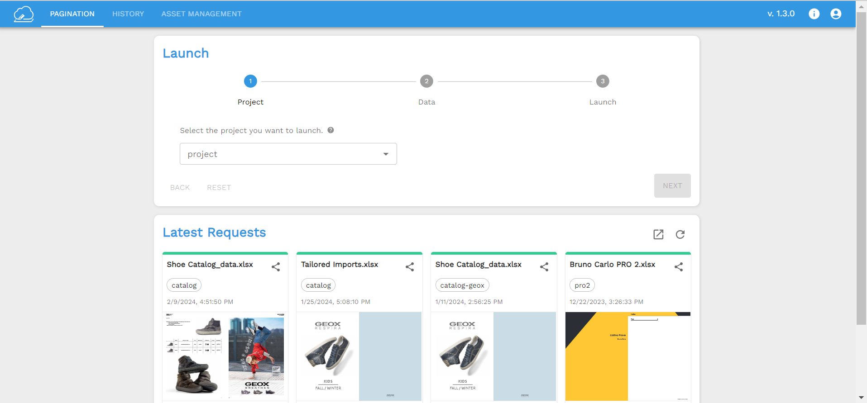Select the Pagination tab
The width and height of the screenshot is (867, 403).
pyautogui.click(x=72, y=14)
